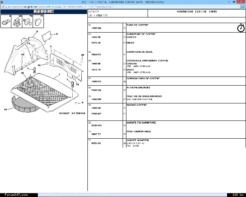Click callout 3 near the sill trim

(51, 46)
